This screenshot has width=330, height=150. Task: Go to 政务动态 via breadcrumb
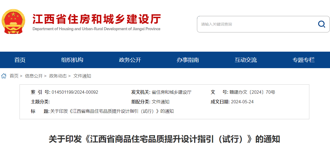(58, 76)
